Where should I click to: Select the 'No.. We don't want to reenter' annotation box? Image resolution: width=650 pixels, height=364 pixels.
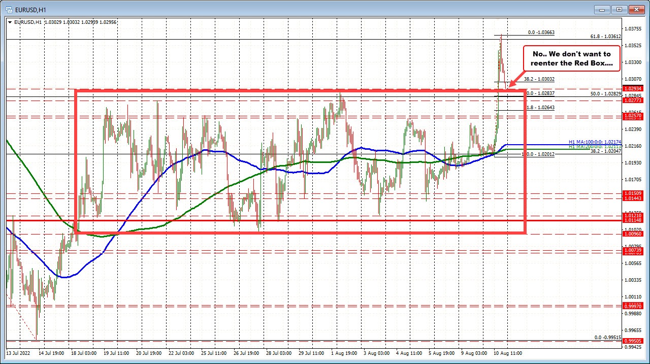(571, 57)
